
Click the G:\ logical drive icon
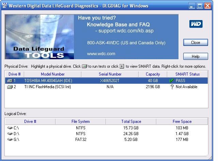(x=10, y=139)
